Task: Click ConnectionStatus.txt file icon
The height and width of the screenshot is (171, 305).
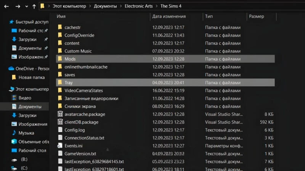Action: point(60,138)
